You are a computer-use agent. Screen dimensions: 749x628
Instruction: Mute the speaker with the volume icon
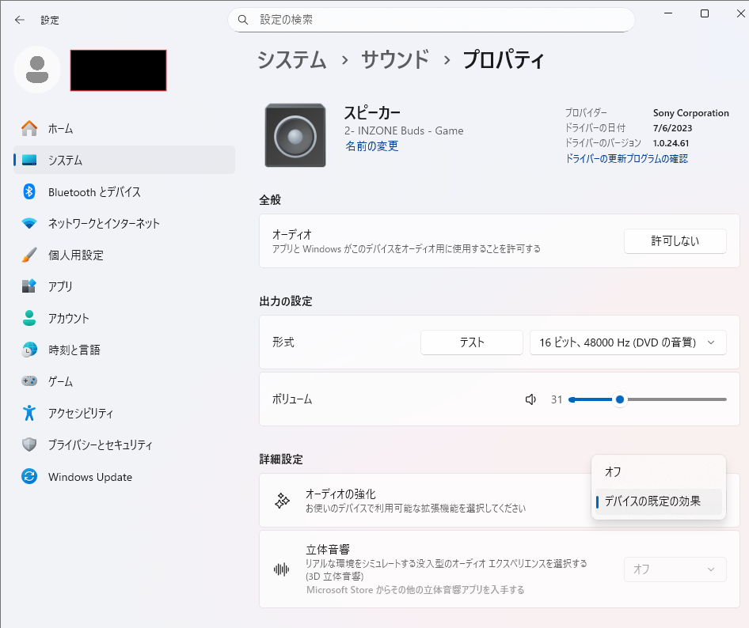(x=531, y=399)
